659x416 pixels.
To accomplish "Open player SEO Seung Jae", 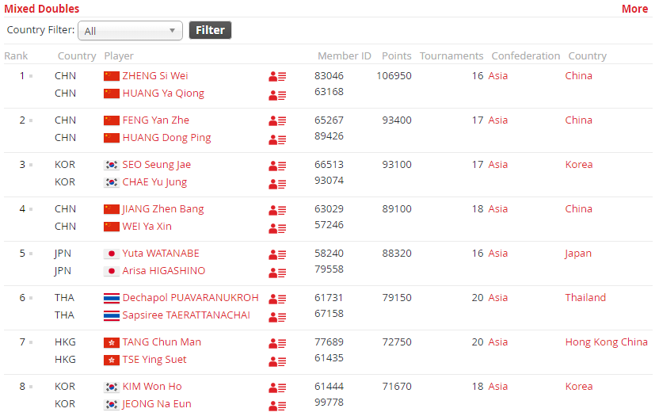I will click(156, 165).
